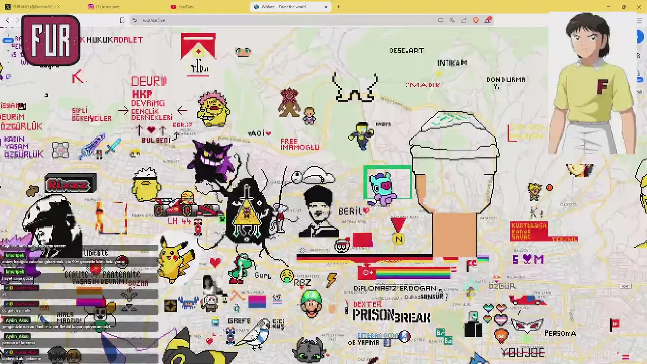Viewport: 647px width, 364px height.
Task: Click the red F1 car above LH 44
Action: click(x=187, y=205)
